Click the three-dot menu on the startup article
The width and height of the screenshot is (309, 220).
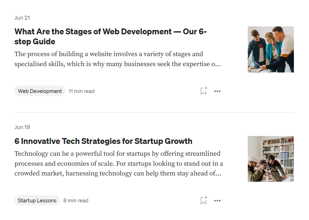[217, 200]
